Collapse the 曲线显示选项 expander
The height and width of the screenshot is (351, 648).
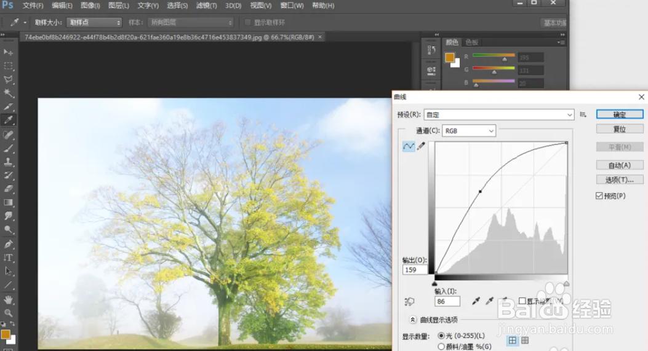[x=412, y=320]
